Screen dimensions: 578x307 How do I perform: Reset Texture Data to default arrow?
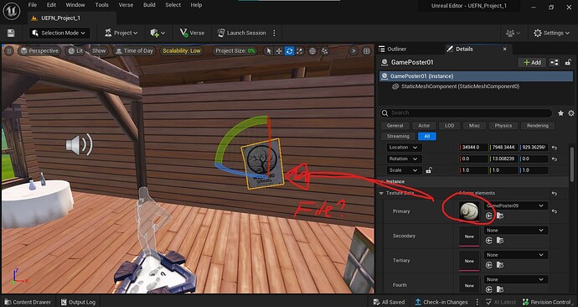tap(555, 194)
